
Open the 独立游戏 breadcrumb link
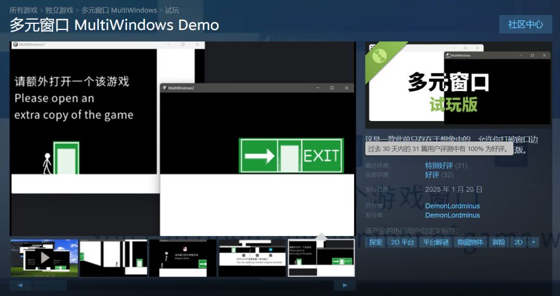pos(59,10)
